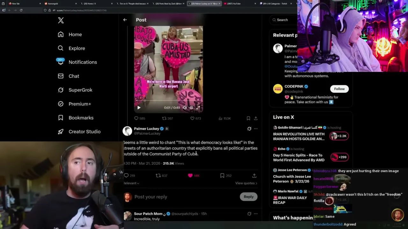The image size is (408, 229).
Task: Open View quotes link
Action: [x=246, y=183]
